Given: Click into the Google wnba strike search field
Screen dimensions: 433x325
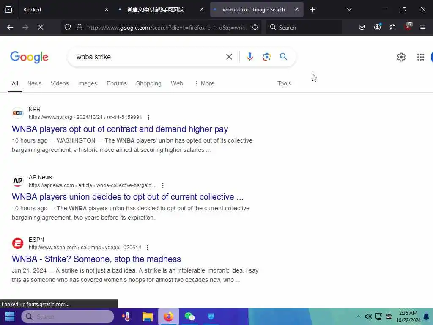Looking at the screenshot, I should tap(149, 57).
